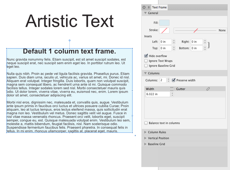The width and height of the screenshot is (230, 170).
Task: Click the Top inset stepper
Action: [174, 48]
